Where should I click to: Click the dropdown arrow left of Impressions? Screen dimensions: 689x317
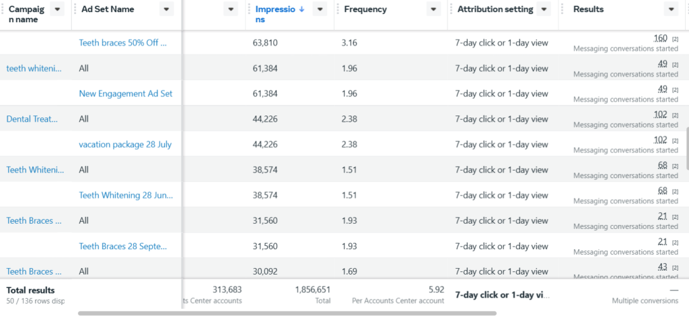231,9
